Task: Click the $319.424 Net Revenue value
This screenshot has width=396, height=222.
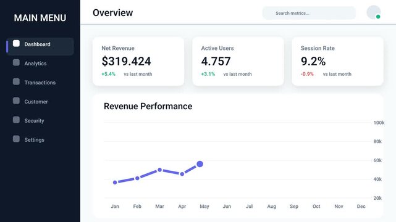Action: click(x=126, y=61)
